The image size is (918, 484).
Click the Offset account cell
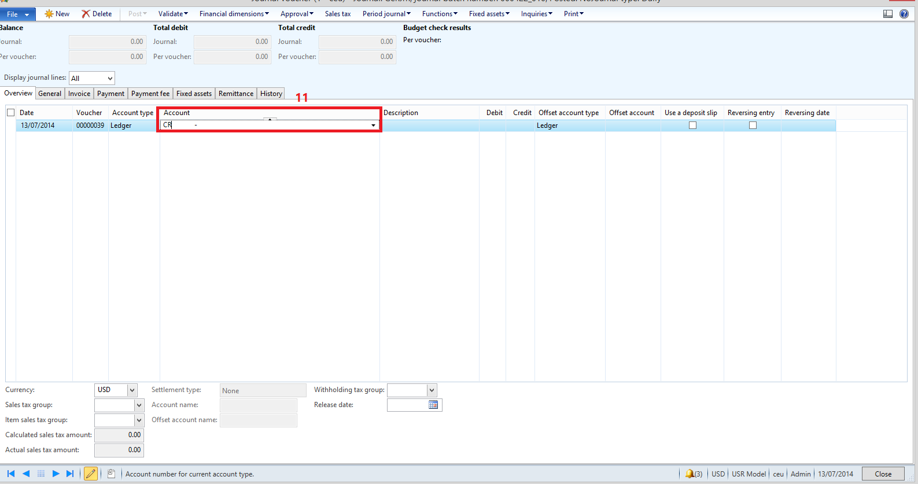633,125
